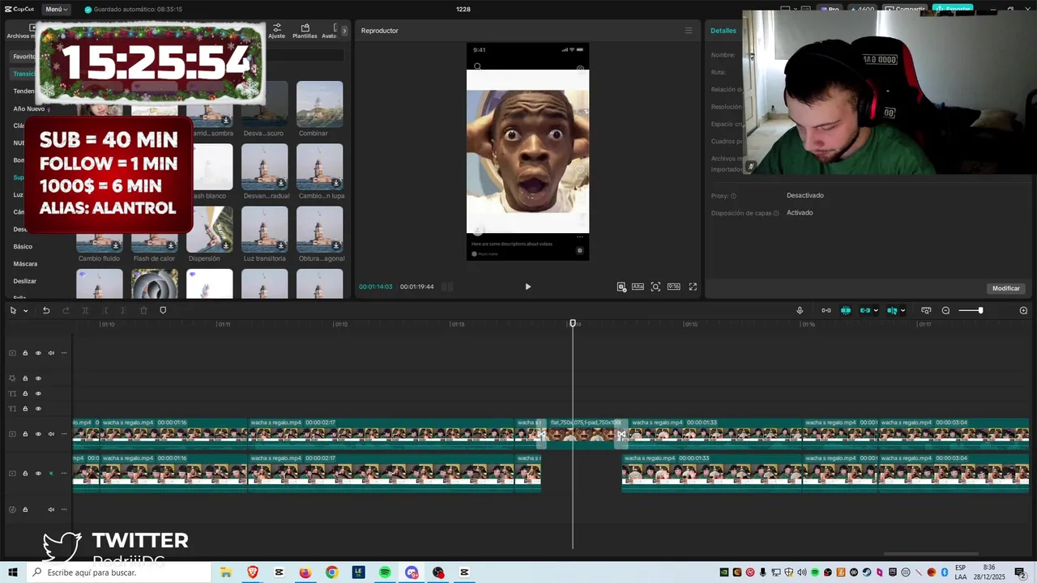This screenshot has height=583, width=1037.
Task: Open the Detalles tab
Action: point(723,31)
